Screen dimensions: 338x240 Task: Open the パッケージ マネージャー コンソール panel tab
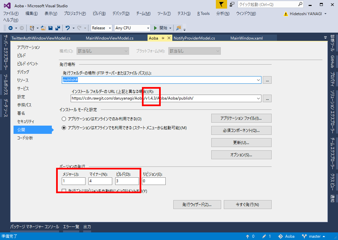34,227
